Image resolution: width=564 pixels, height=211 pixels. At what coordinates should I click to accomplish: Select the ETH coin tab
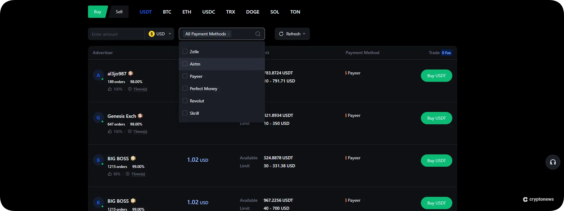187,12
